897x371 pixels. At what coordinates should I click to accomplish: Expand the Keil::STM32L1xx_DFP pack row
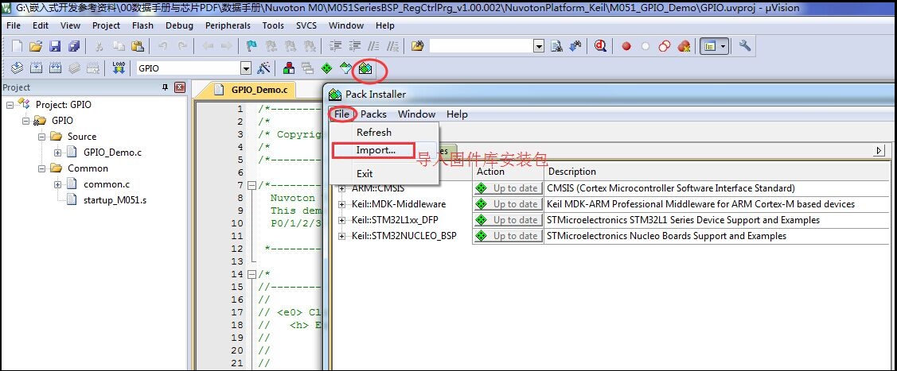[342, 220]
